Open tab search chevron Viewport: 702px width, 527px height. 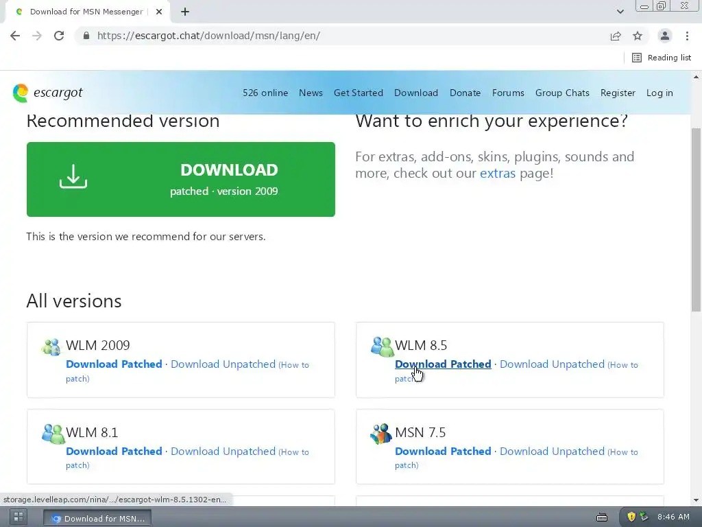pos(620,12)
